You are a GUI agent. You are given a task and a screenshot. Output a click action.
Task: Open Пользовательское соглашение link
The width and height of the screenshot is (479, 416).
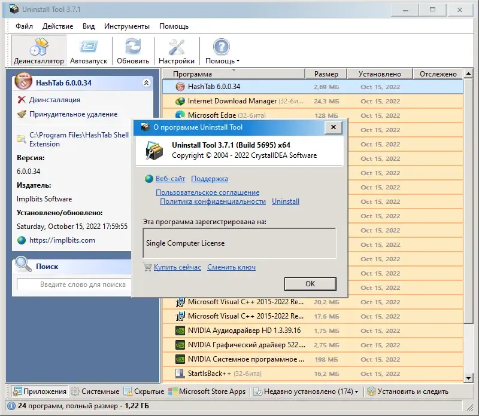(x=207, y=192)
